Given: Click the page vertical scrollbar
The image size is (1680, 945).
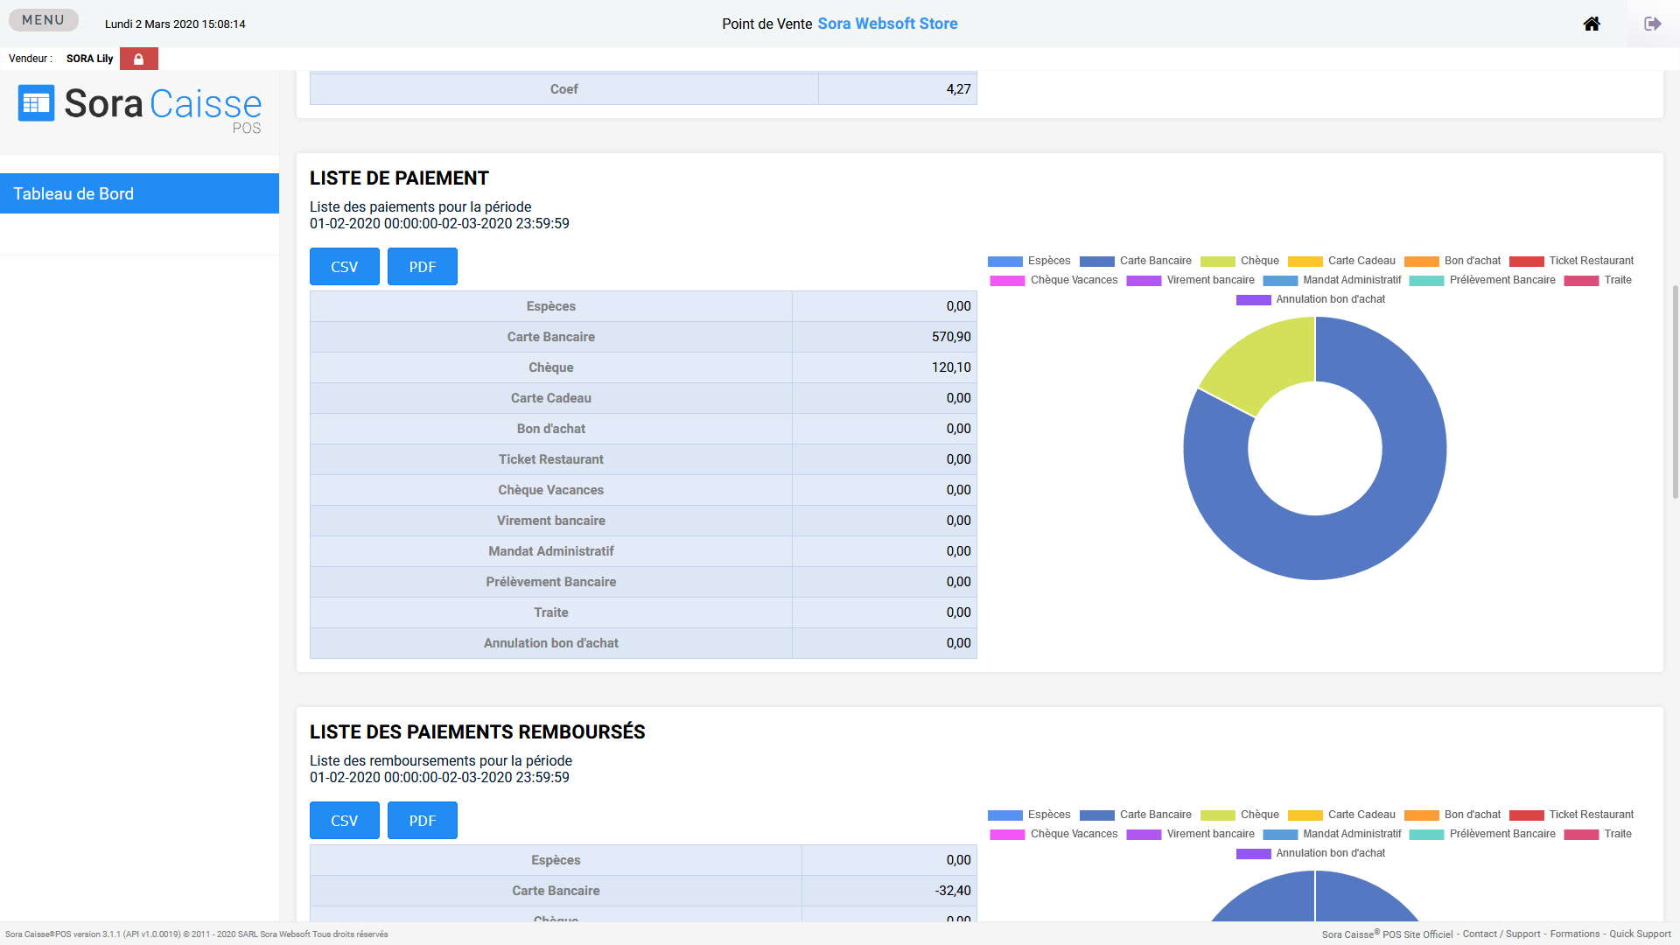Looking at the screenshot, I should (1675, 392).
